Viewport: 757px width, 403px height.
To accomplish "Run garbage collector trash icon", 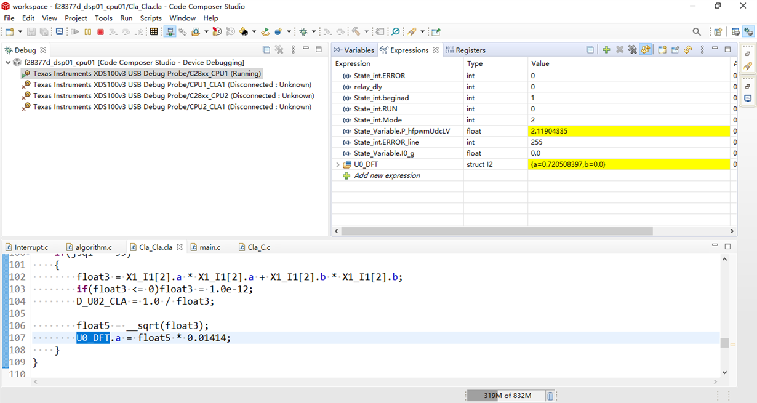I will 550,396.
